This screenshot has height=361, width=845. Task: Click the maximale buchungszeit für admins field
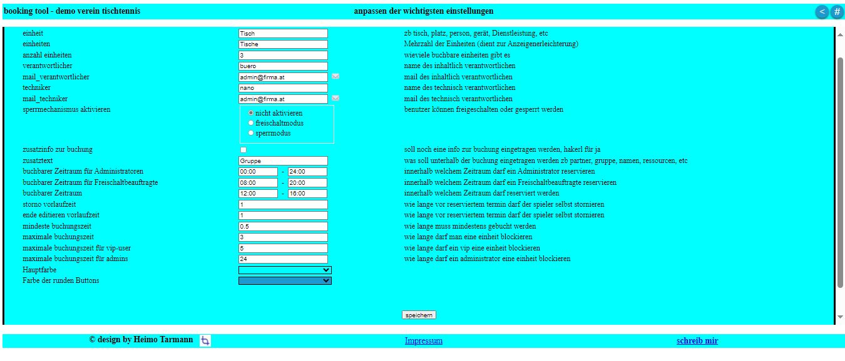[283, 259]
